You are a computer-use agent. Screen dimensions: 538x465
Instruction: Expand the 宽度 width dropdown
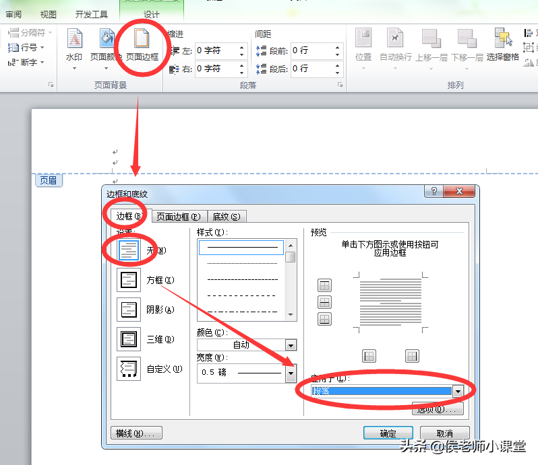[291, 373]
